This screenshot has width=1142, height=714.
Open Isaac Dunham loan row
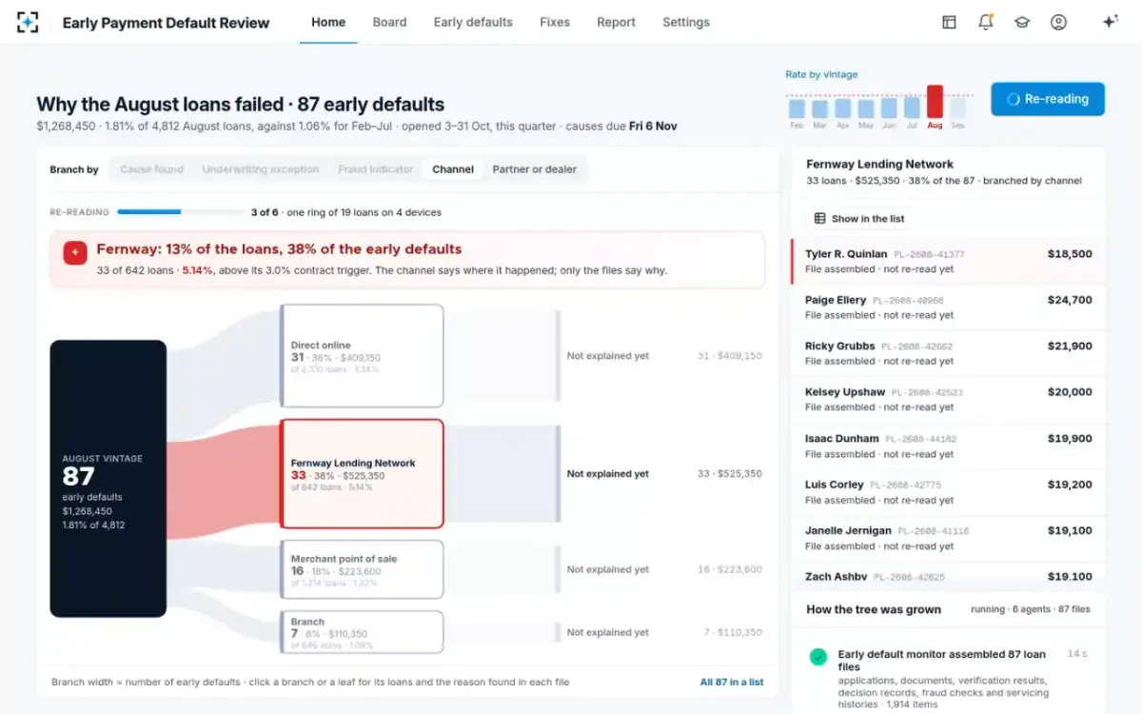[x=949, y=446]
